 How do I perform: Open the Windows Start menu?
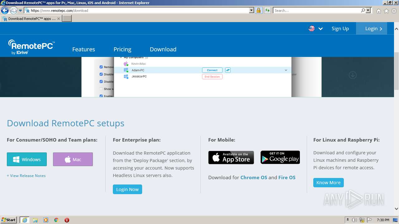click(9, 220)
